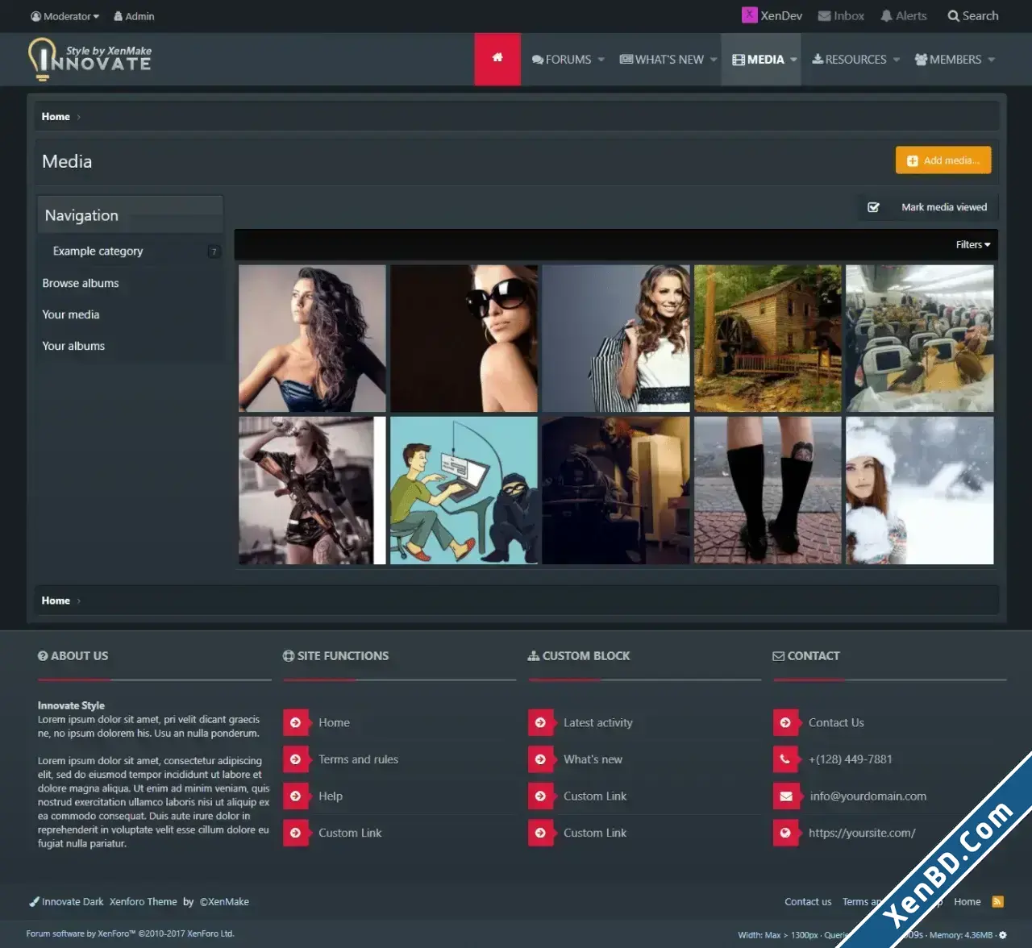Open Innovate Dark Xenforo Theme link
This screenshot has width=1032, height=948.
[110, 902]
